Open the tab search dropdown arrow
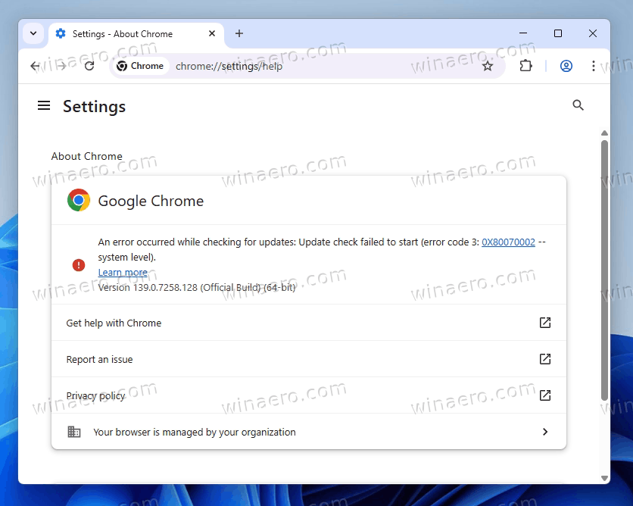Viewport: 633px width, 506px height. pyautogui.click(x=33, y=33)
